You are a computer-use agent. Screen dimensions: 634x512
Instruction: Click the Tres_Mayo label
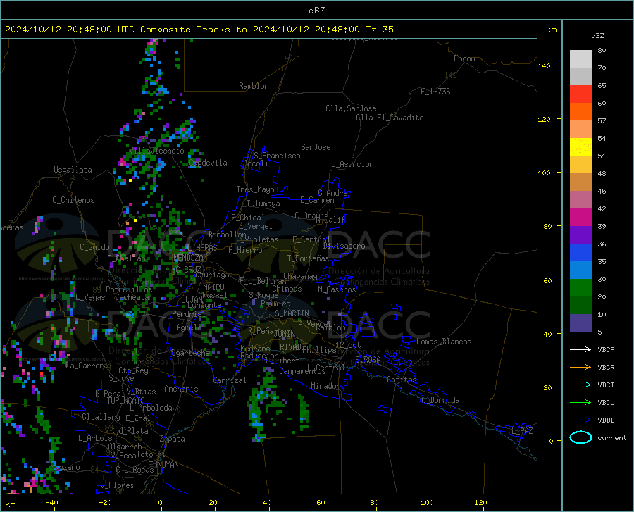coord(255,189)
